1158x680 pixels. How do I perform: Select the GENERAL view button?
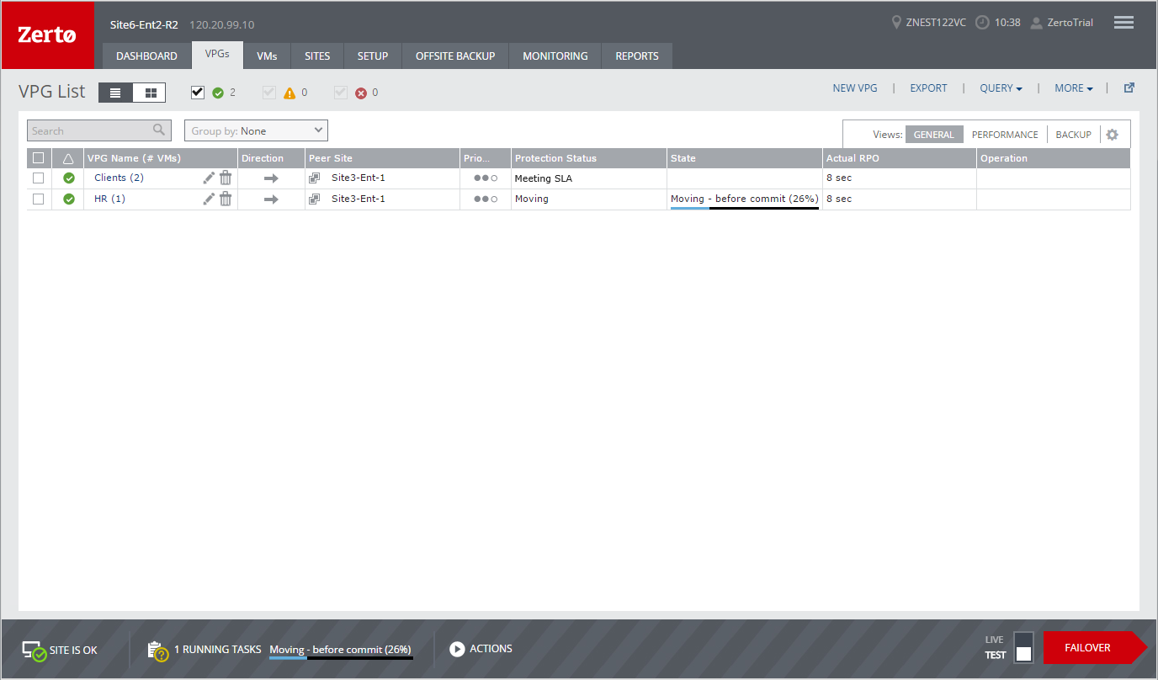[934, 135]
